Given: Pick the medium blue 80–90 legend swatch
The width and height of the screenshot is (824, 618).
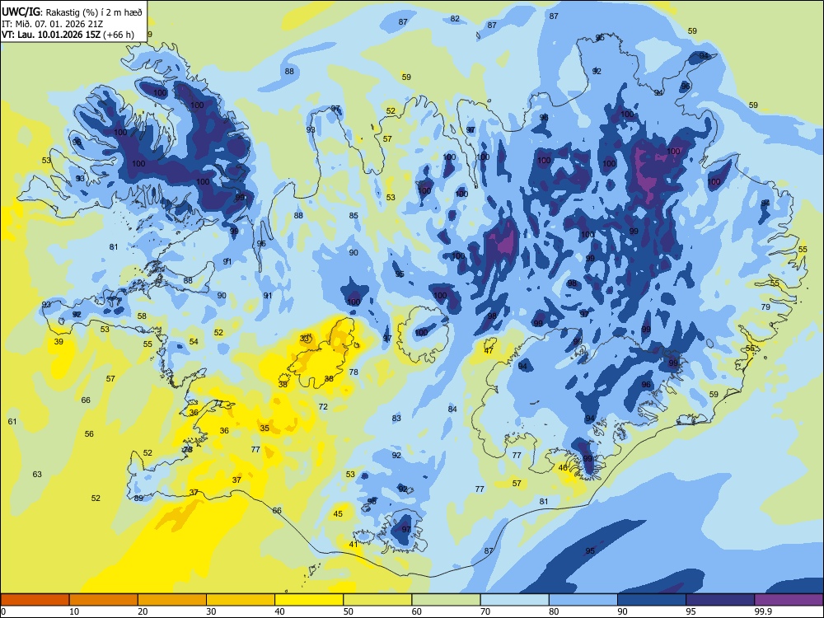Looking at the screenshot, I should click(583, 600).
